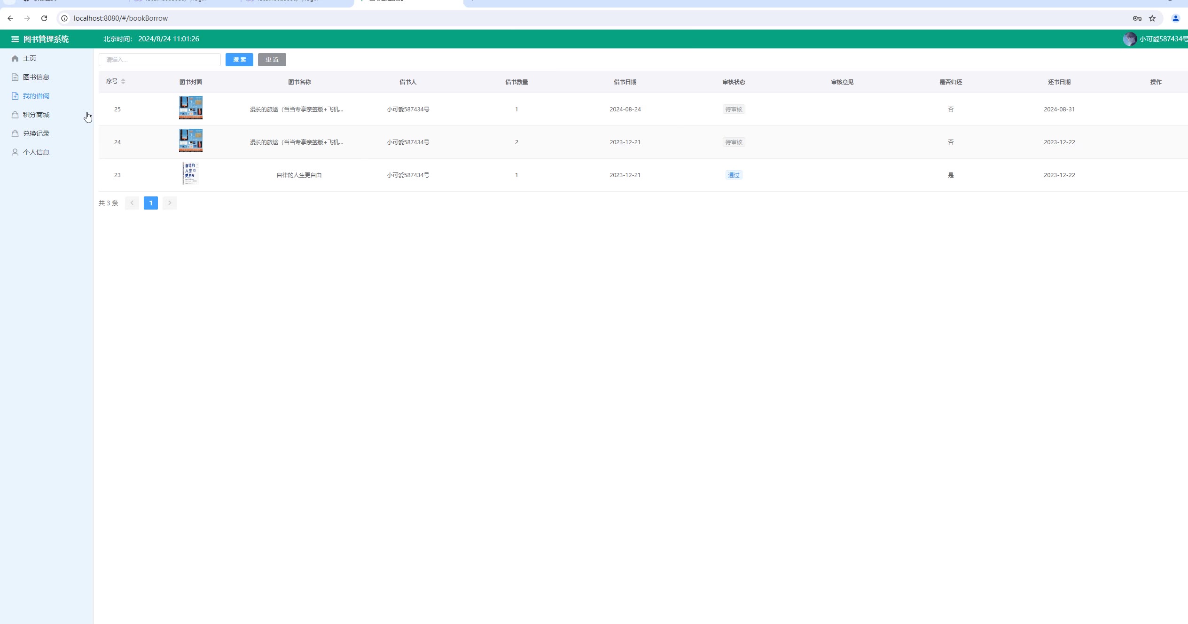Click 图书名称 column header

pos(299,82)
